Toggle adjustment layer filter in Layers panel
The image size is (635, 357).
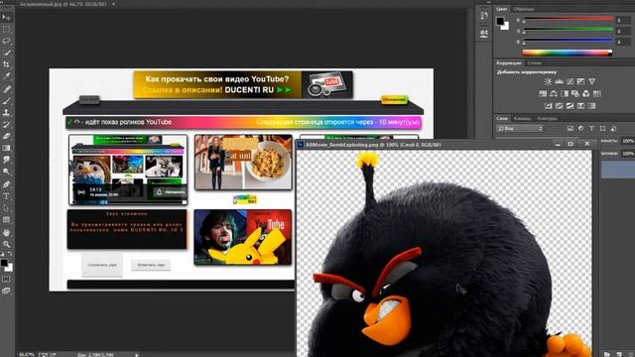click(581, 128)
